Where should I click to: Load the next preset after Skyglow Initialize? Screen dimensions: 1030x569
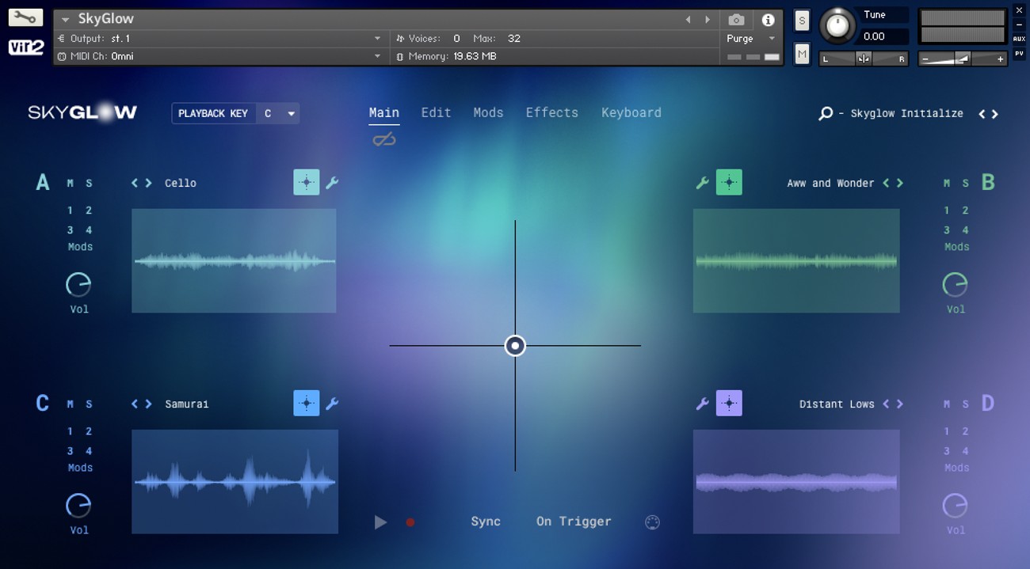995,113
